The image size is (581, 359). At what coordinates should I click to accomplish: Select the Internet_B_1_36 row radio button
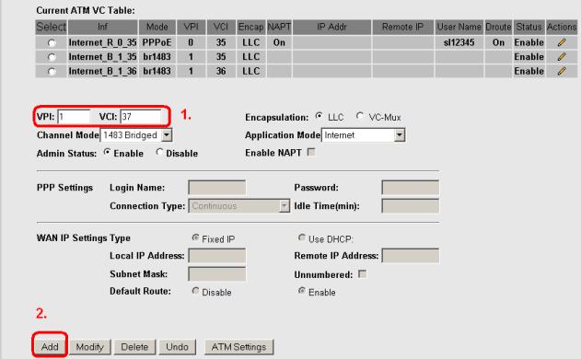click(x=52, y=71)
